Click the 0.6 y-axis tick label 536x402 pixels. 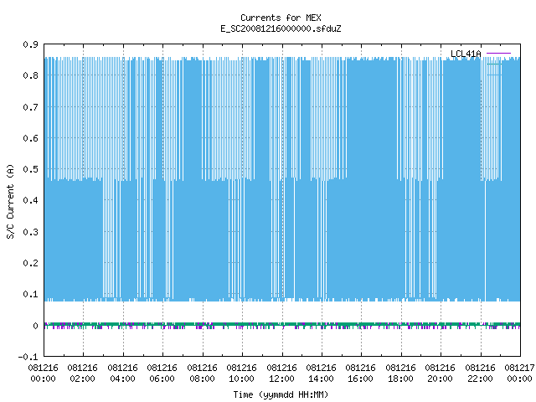(x=30, y=138)
